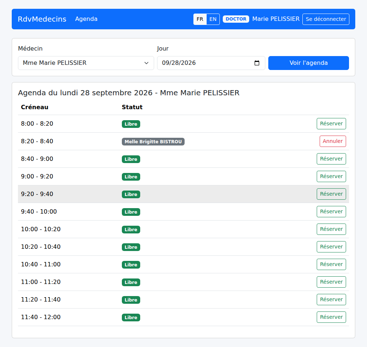The height and width of the screenshot is (347, 367).
Task: Reserve the 10:00 - 10:20 slot
Action: 331,229
